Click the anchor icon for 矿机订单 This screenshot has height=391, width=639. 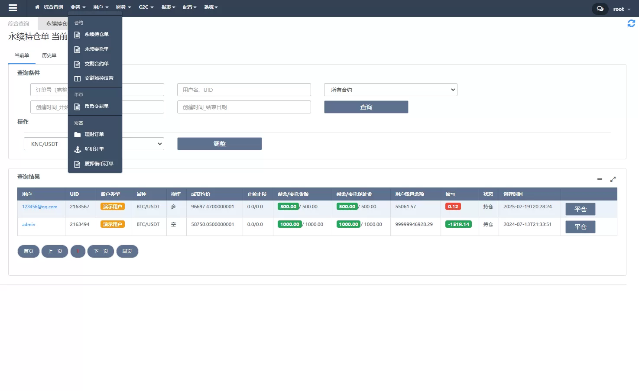pos(78,149)
